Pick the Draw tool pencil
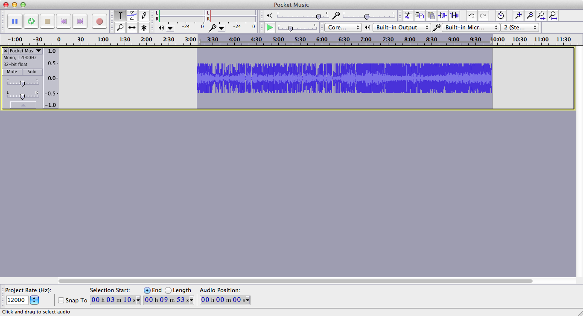This screenshot has width=583, height=316. point(144,15)
